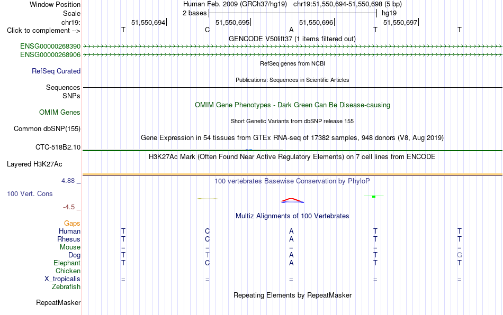Click the Gaps row label
Viewport: 503px width, 315px height.
[72, 224]
